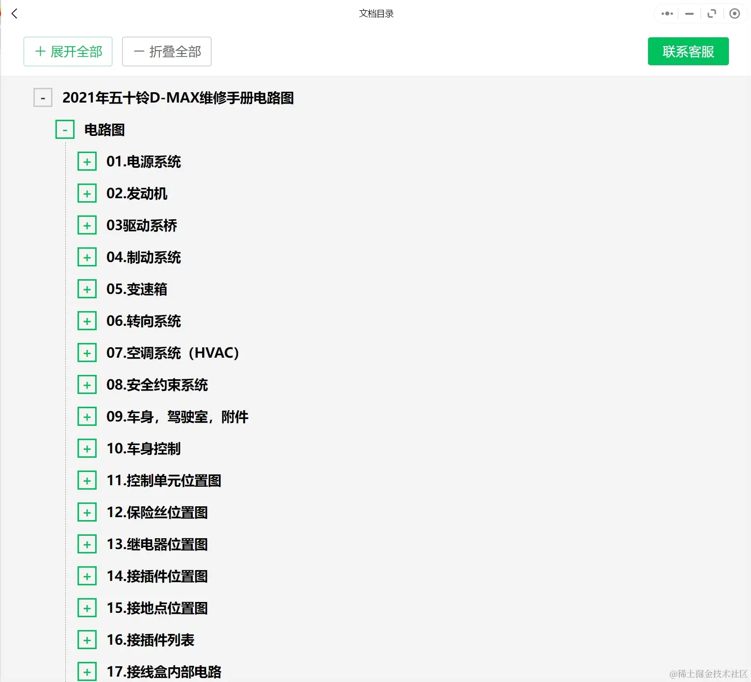This screenshot has width=751, height=682.
Task: Expand 01.电源系统
Action: click(x=87, y=161)
